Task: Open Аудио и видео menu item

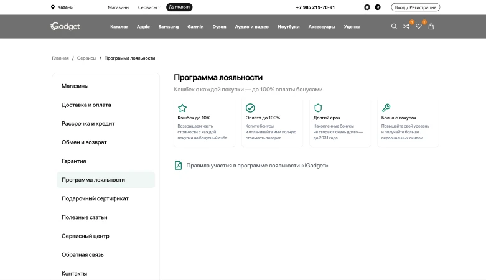Action: coord(251,27)
